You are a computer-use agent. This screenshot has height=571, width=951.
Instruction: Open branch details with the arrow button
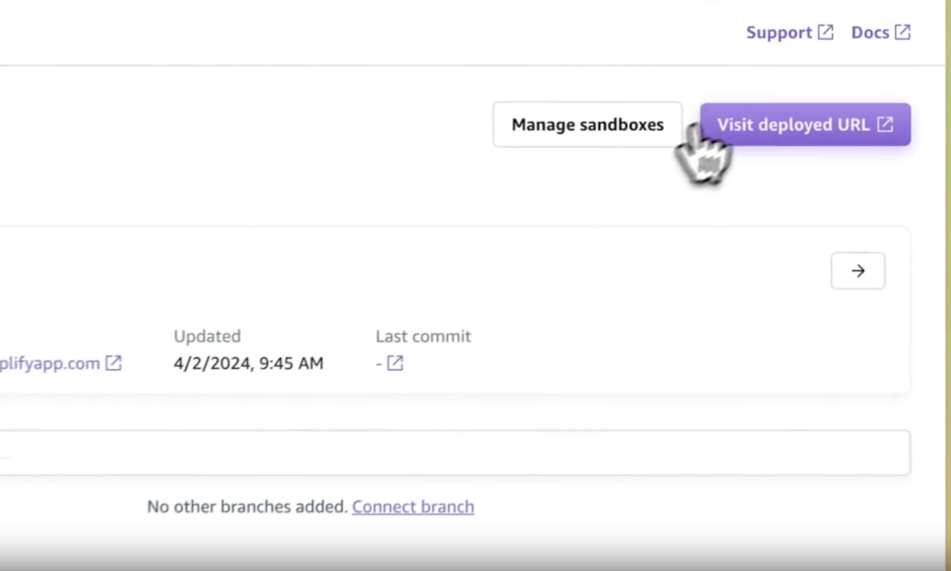pyautogui.click(x=858, y=271)
